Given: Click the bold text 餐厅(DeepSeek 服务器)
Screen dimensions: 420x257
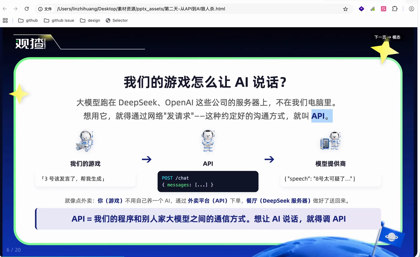Looking at the screenshot, I should 279,201.
